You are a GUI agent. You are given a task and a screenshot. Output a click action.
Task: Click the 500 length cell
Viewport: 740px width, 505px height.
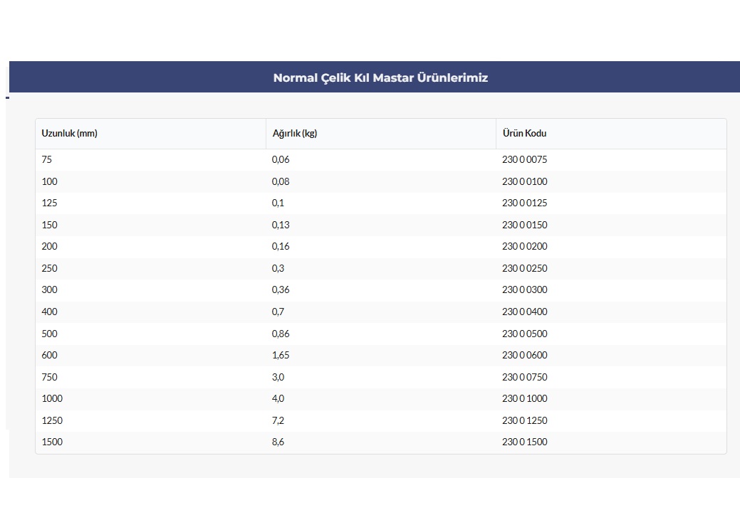click(x=50, y=334)
